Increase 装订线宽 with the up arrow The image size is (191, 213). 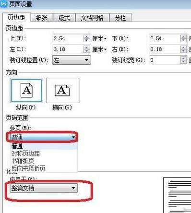[x=183, y=58]
